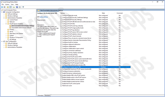Collapse the PCoIP Session Variables node
Viewport: 165px width, 97px height.
coord(6,24)
